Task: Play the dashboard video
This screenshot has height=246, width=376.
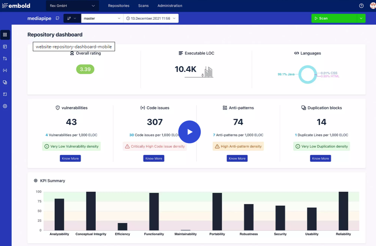Action: pos(189,132)
